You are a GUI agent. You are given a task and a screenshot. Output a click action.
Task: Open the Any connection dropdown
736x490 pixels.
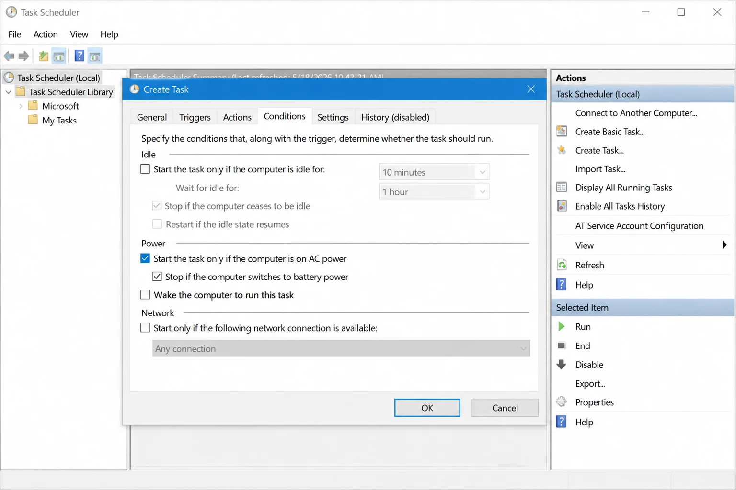click(341, 348)
